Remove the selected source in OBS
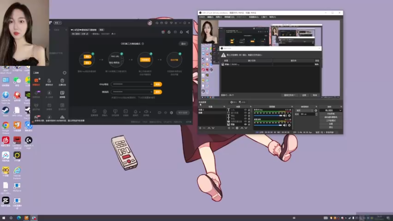The width and height of the screenshot is (393, 221). [x=233, y=128]
